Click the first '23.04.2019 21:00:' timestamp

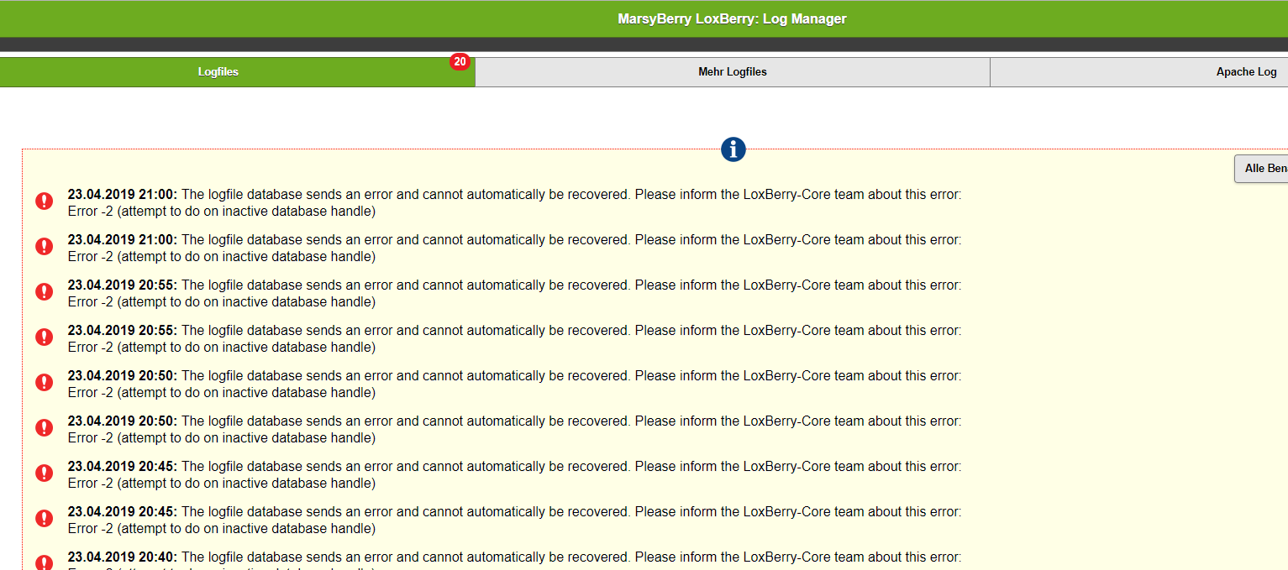point(123,195)
